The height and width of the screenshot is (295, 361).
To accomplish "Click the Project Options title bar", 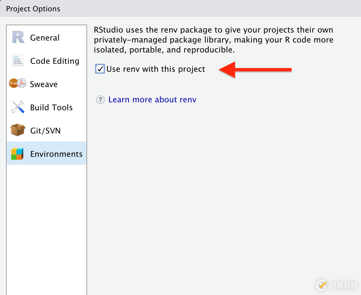I will click(x=180, y=8).
